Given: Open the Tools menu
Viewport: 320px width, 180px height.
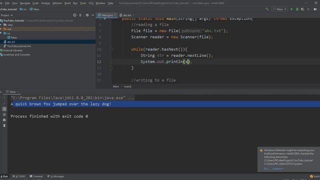Looking at the screenshot, I should coord(83,3).
